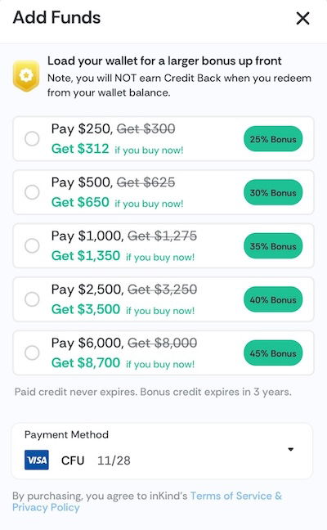Click the 45% Bonus badge
This screenshot has height=530, width=327.
(273, 353)
